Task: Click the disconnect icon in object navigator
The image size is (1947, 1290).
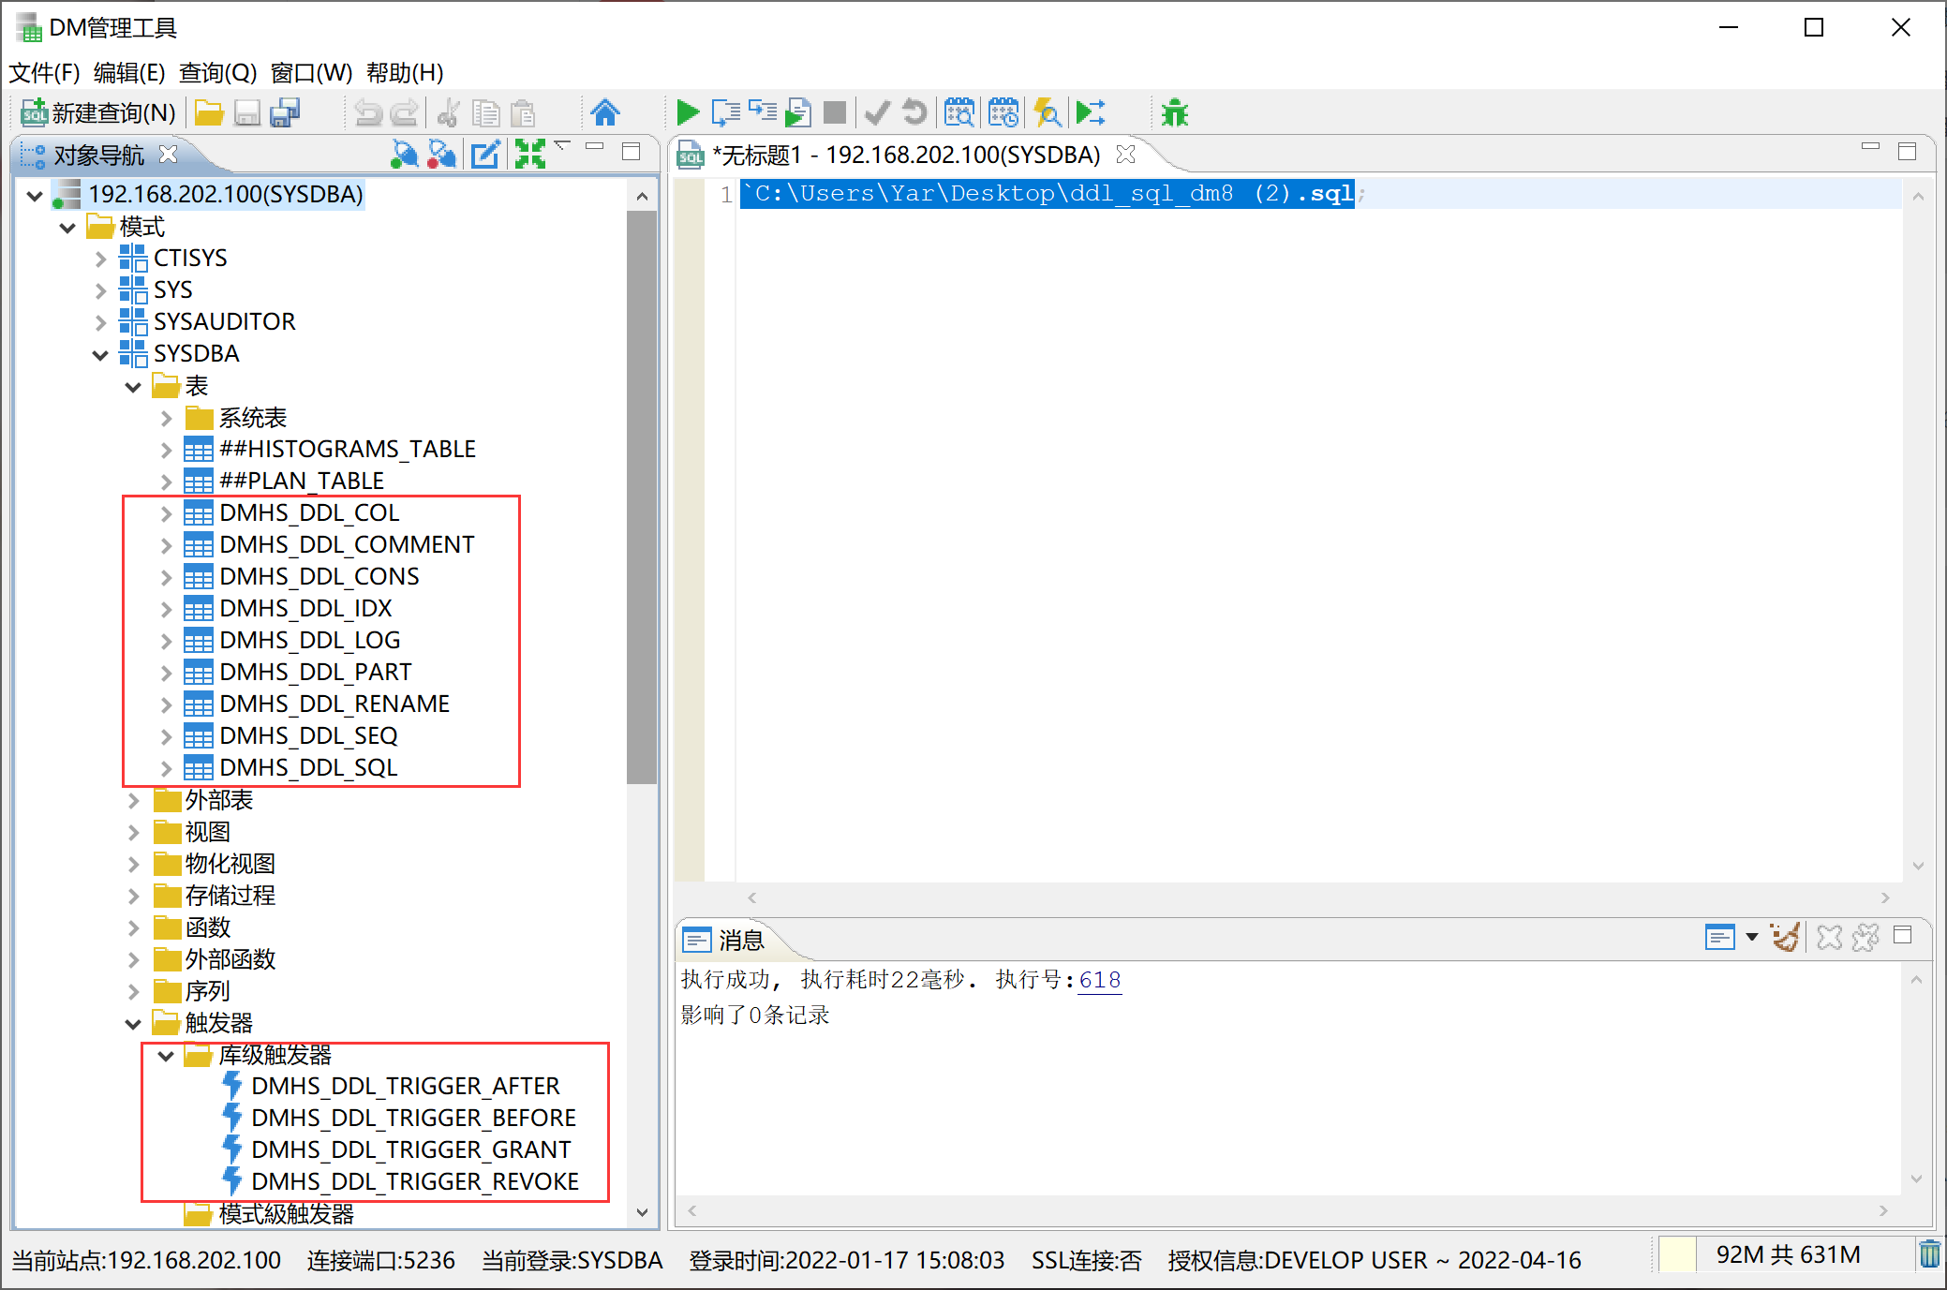Action: pos(441,155)
